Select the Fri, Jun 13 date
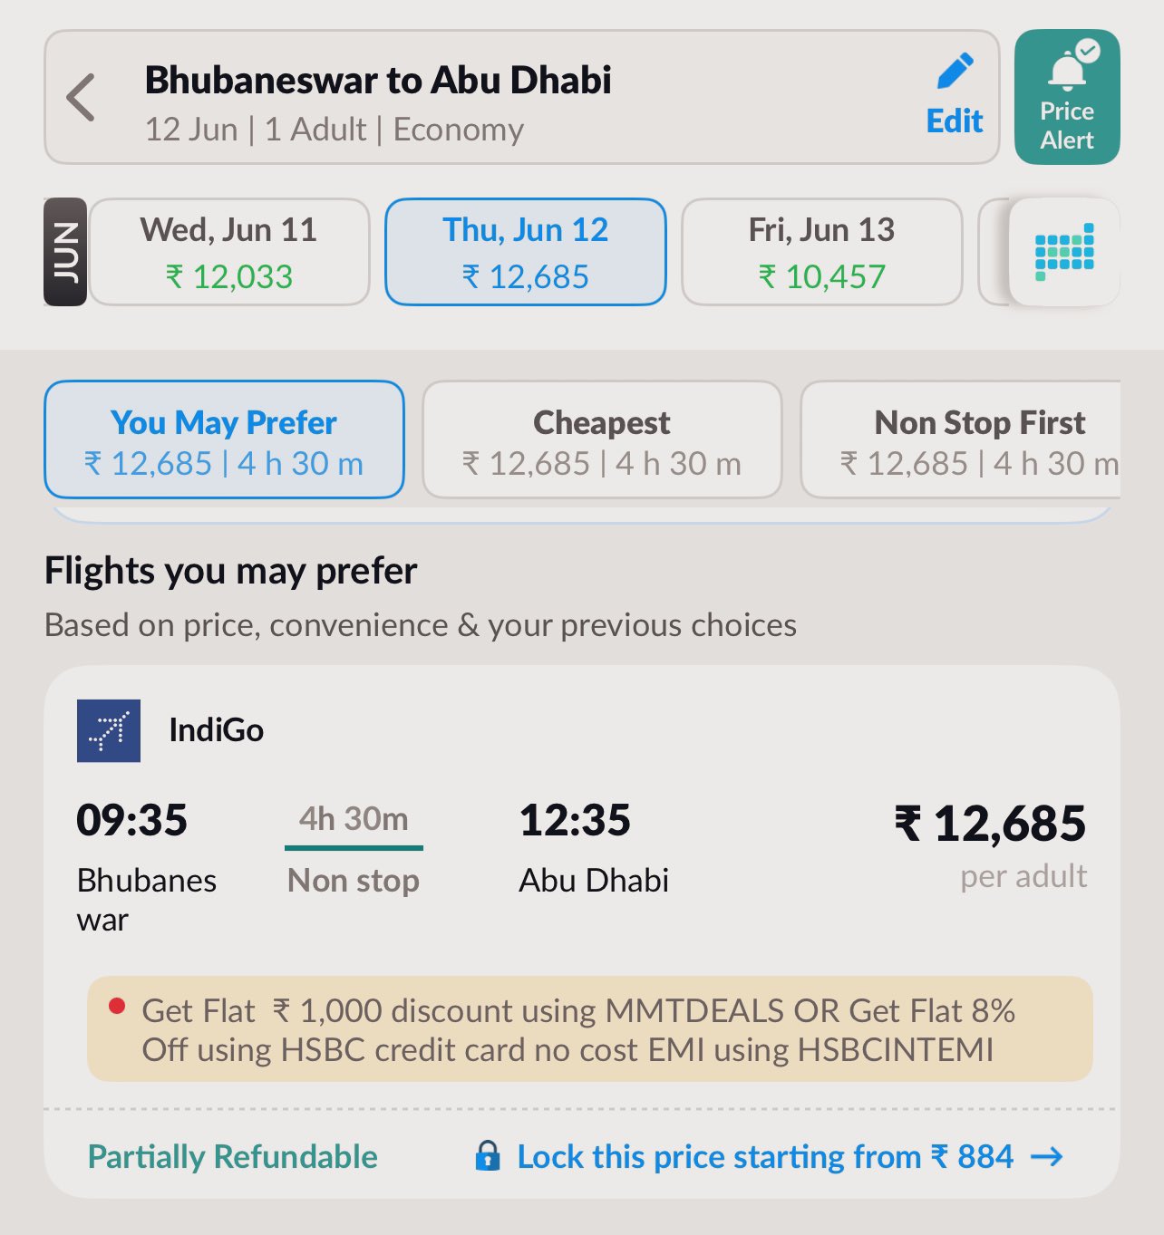Screen dimensions: 1164x1235 point(821,252)
